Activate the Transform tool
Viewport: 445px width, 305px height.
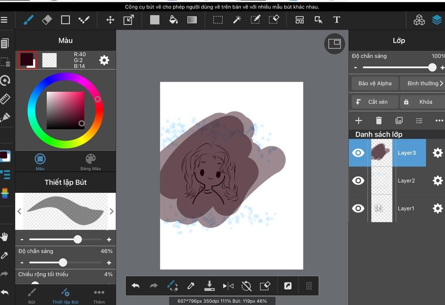pos(129,20)
